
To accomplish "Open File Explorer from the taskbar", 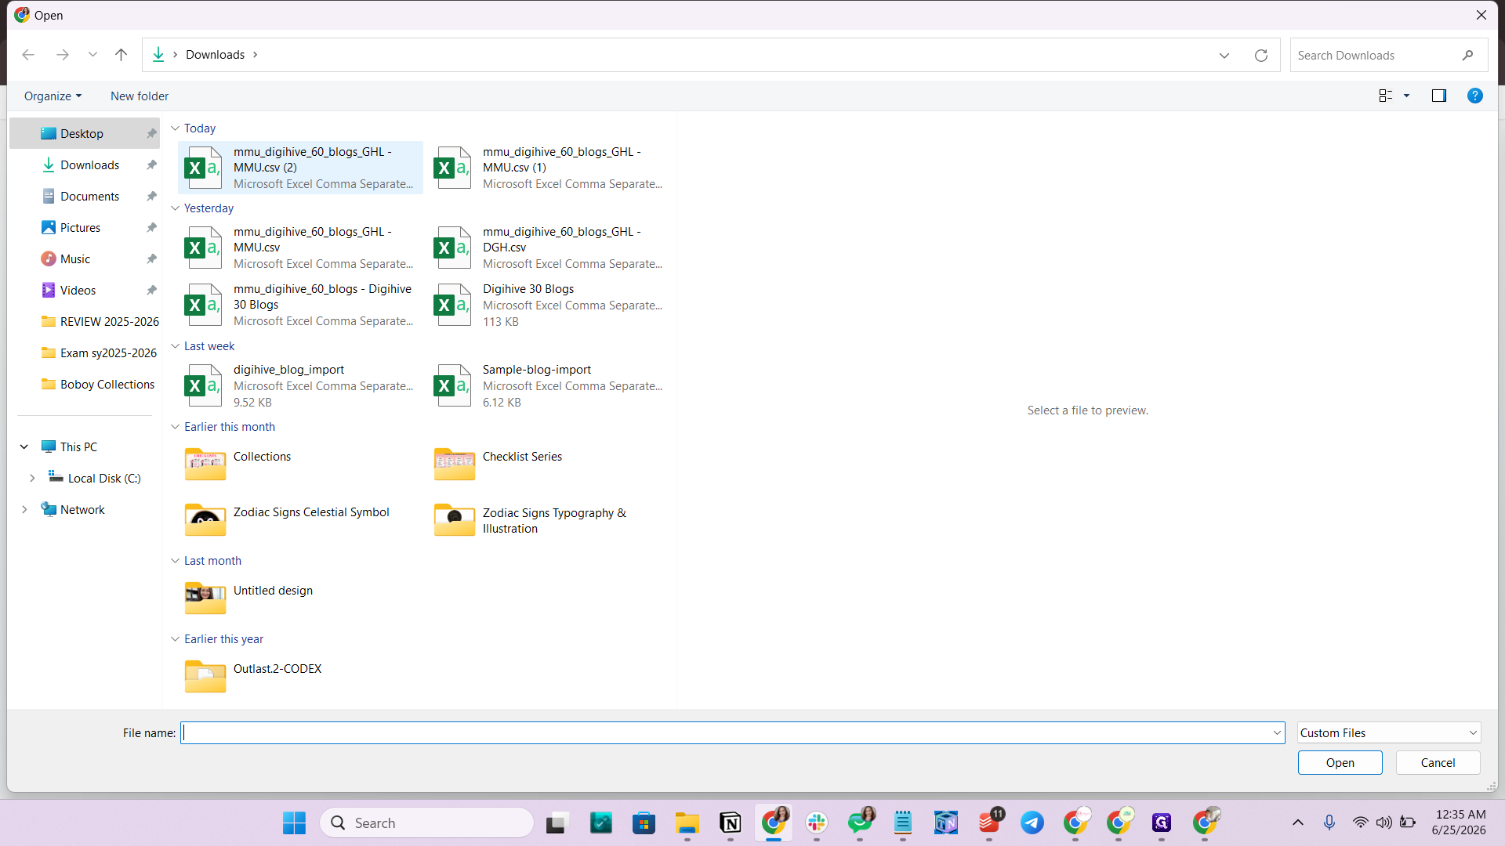I will pos(687,822).
